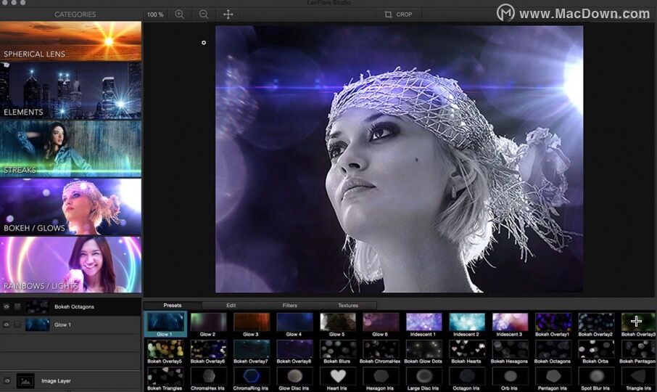
Task: Apply the Glow 4 preset
Action: (294, 324)
